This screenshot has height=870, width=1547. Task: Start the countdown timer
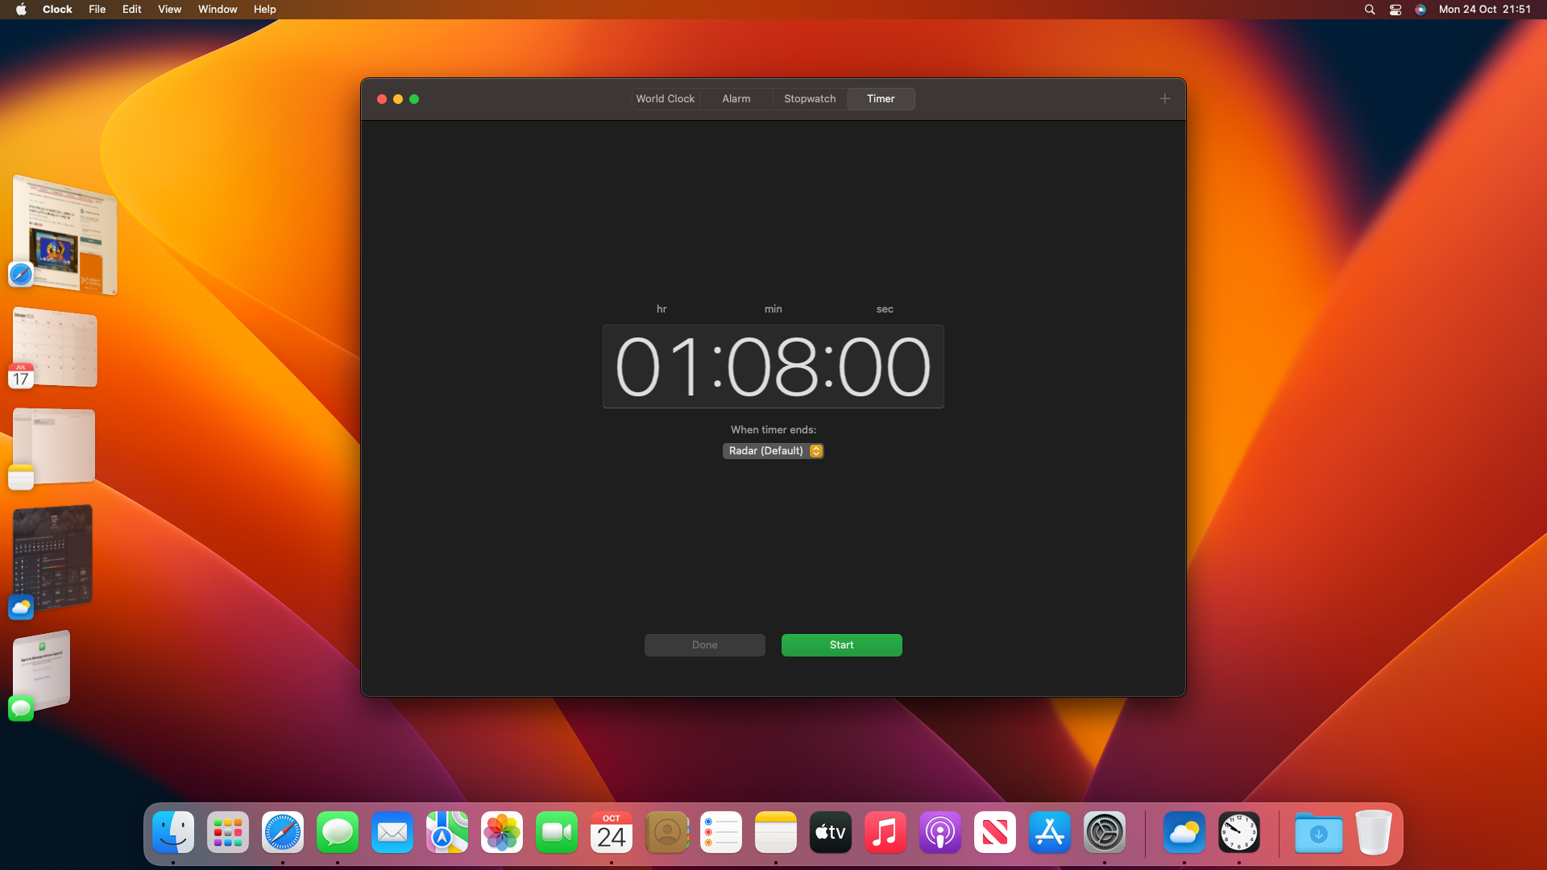pos(841,644)
